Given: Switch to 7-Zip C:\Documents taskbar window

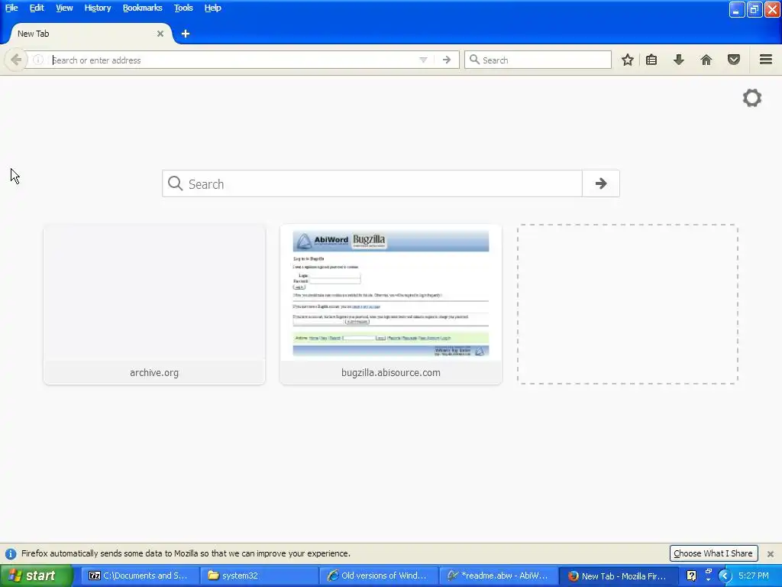Looking at the screenshot, I should pyautogui.click(x=140, y=576).
